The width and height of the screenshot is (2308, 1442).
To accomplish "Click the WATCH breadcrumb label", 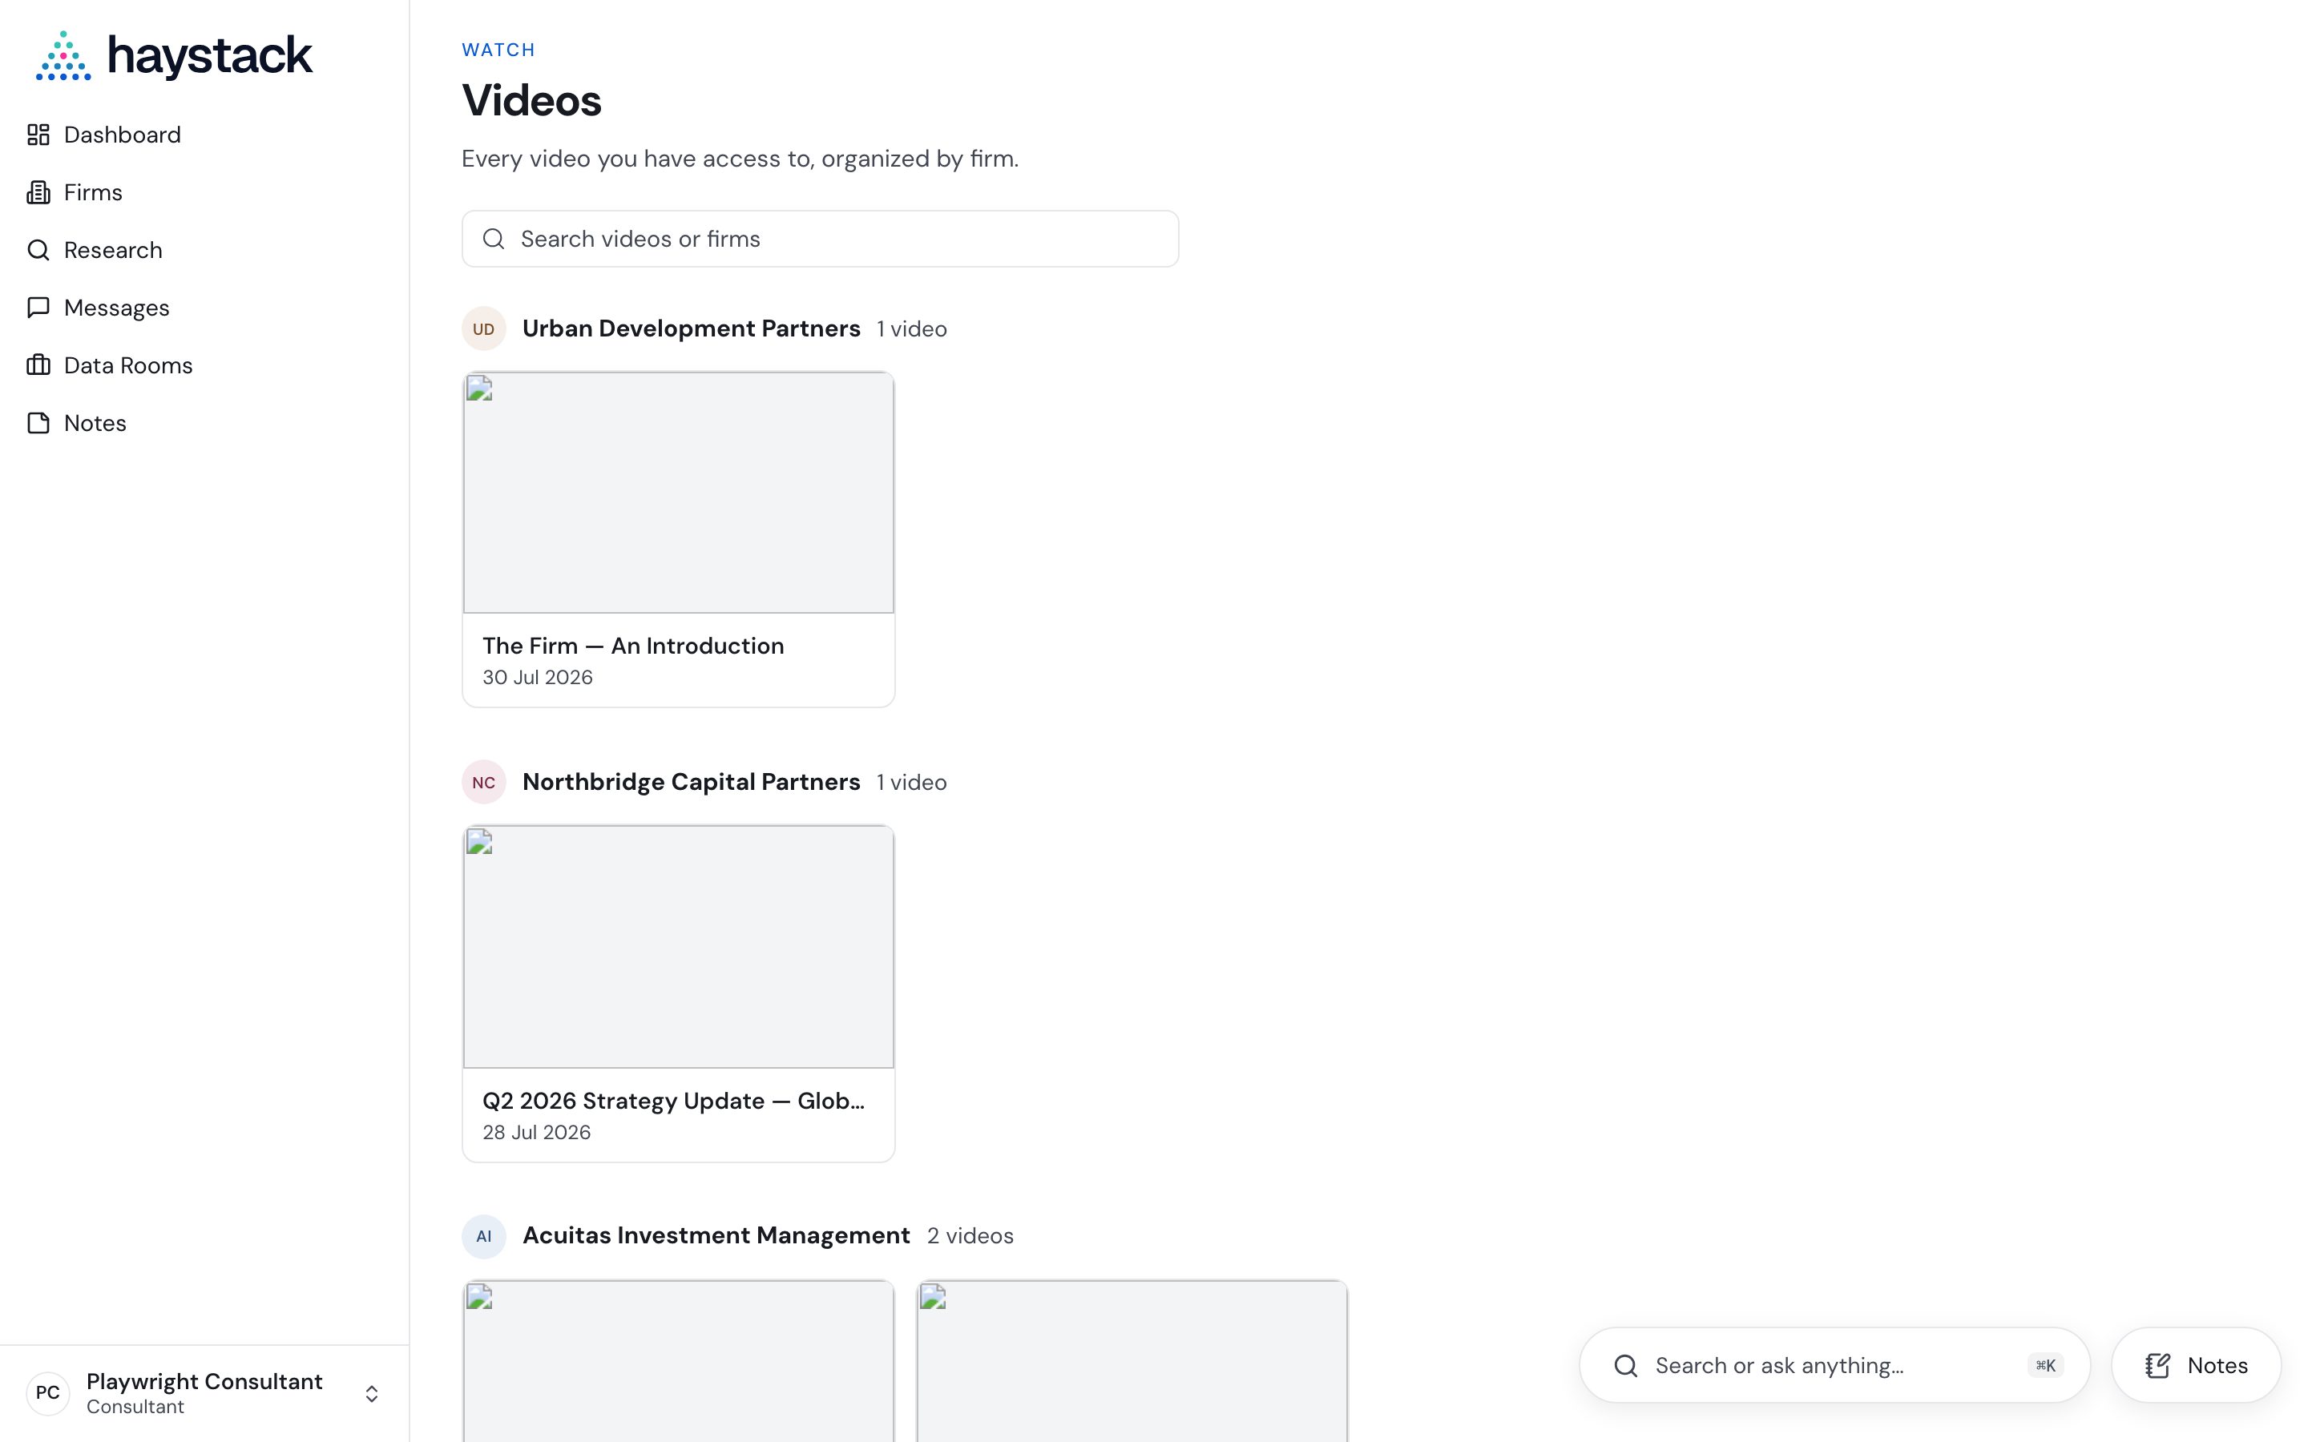I will point(498,50).
